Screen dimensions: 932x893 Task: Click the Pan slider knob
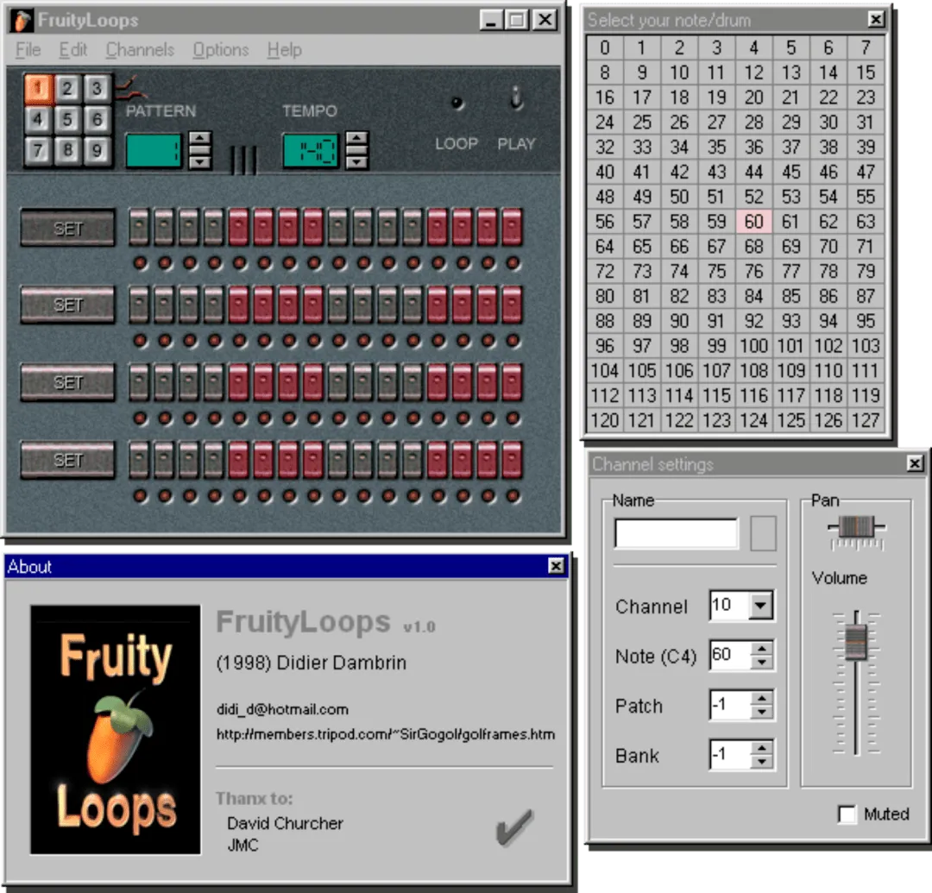(x=857, y=527)
